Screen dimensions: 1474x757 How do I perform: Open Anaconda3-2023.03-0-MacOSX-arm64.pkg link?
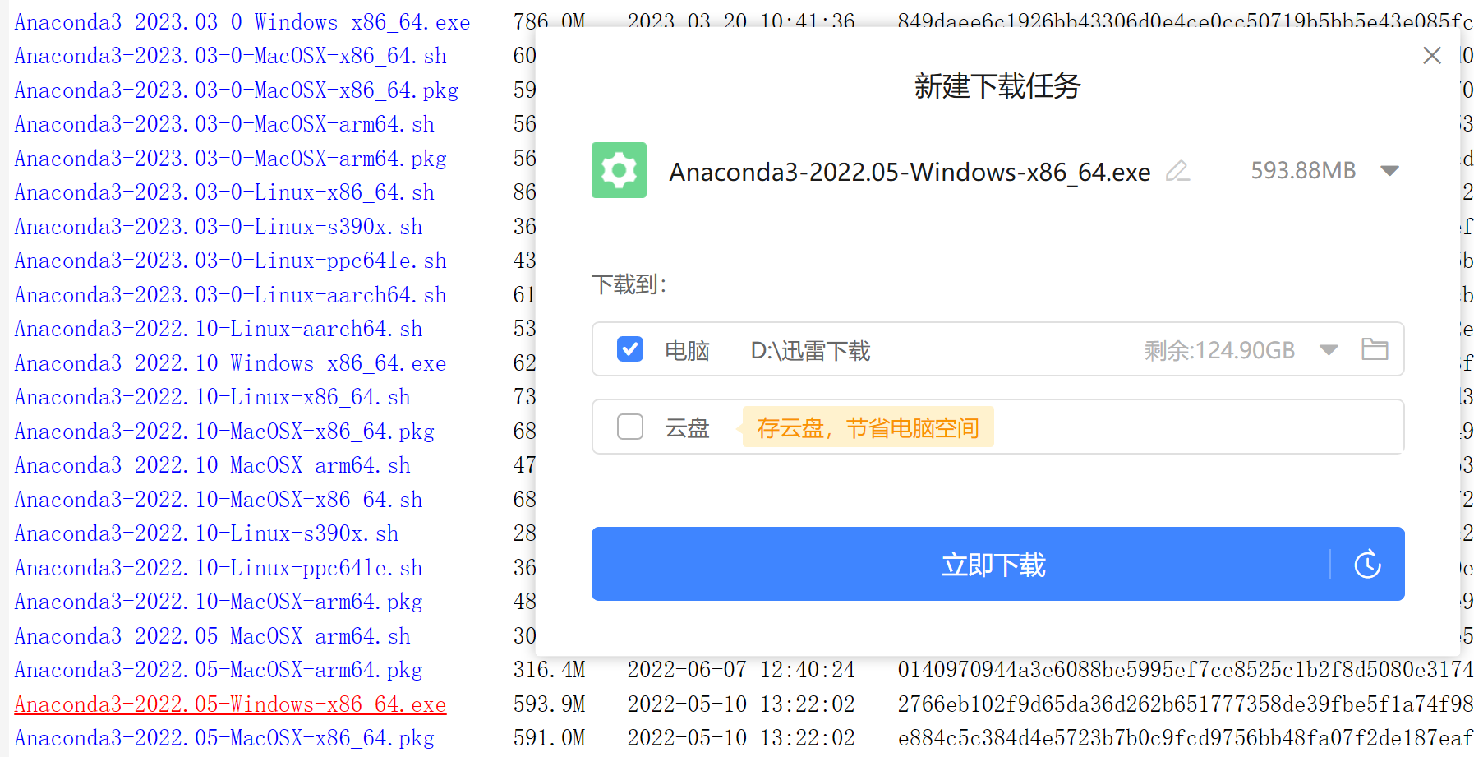pyautogui.click(x=230, y=159)
